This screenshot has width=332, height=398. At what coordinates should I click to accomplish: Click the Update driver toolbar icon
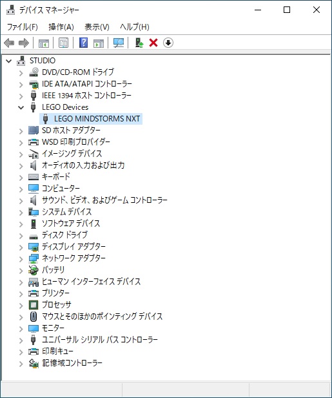pyautogui.click(x=139, y=43)
